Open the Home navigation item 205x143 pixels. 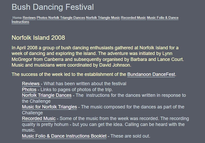pos(17,18)
